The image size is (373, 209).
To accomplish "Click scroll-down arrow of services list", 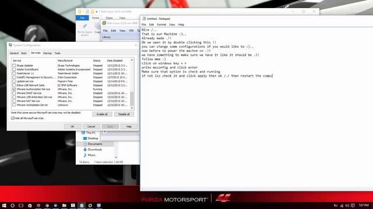I will (132, 108).
